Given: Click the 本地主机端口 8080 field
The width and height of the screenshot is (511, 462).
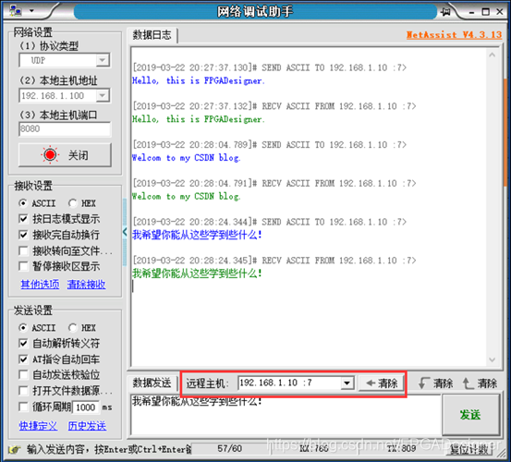Looking at the screenshot, I should (65, 128).
